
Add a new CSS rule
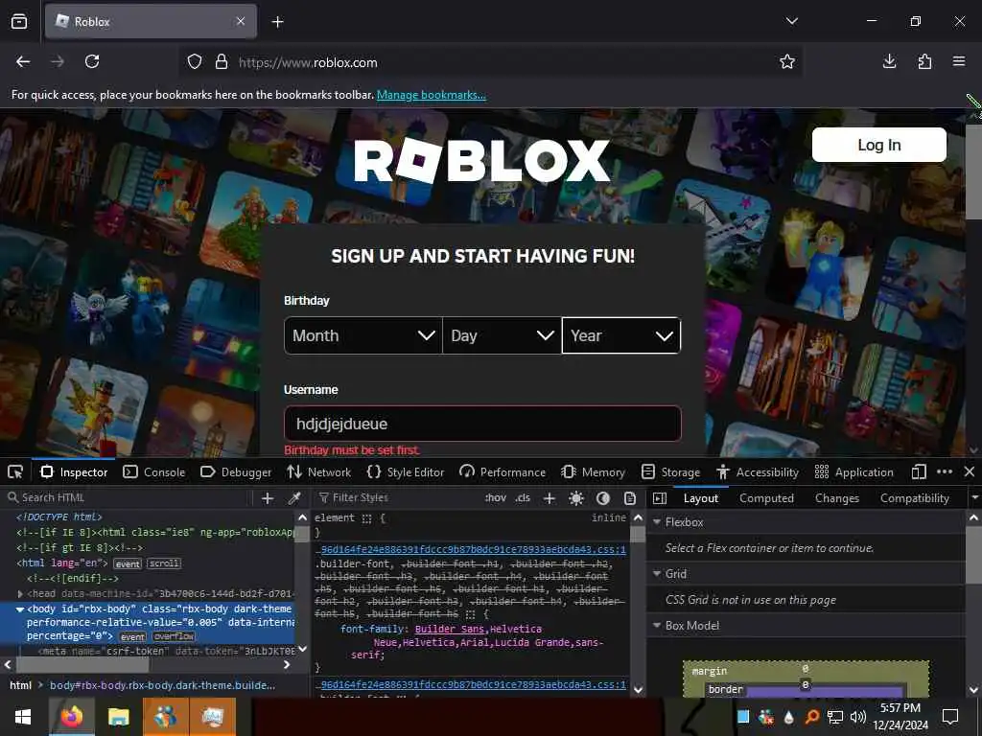coord(549,498)
